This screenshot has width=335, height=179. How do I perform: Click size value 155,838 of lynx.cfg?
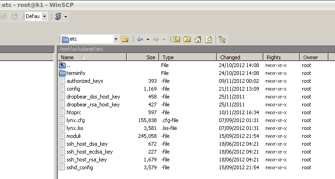coord(147,120)
